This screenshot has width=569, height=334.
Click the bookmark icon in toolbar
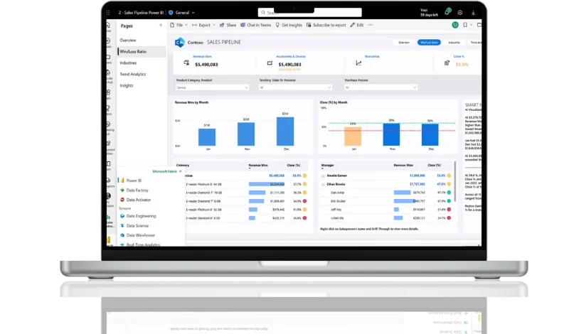[x=465, y=25]
